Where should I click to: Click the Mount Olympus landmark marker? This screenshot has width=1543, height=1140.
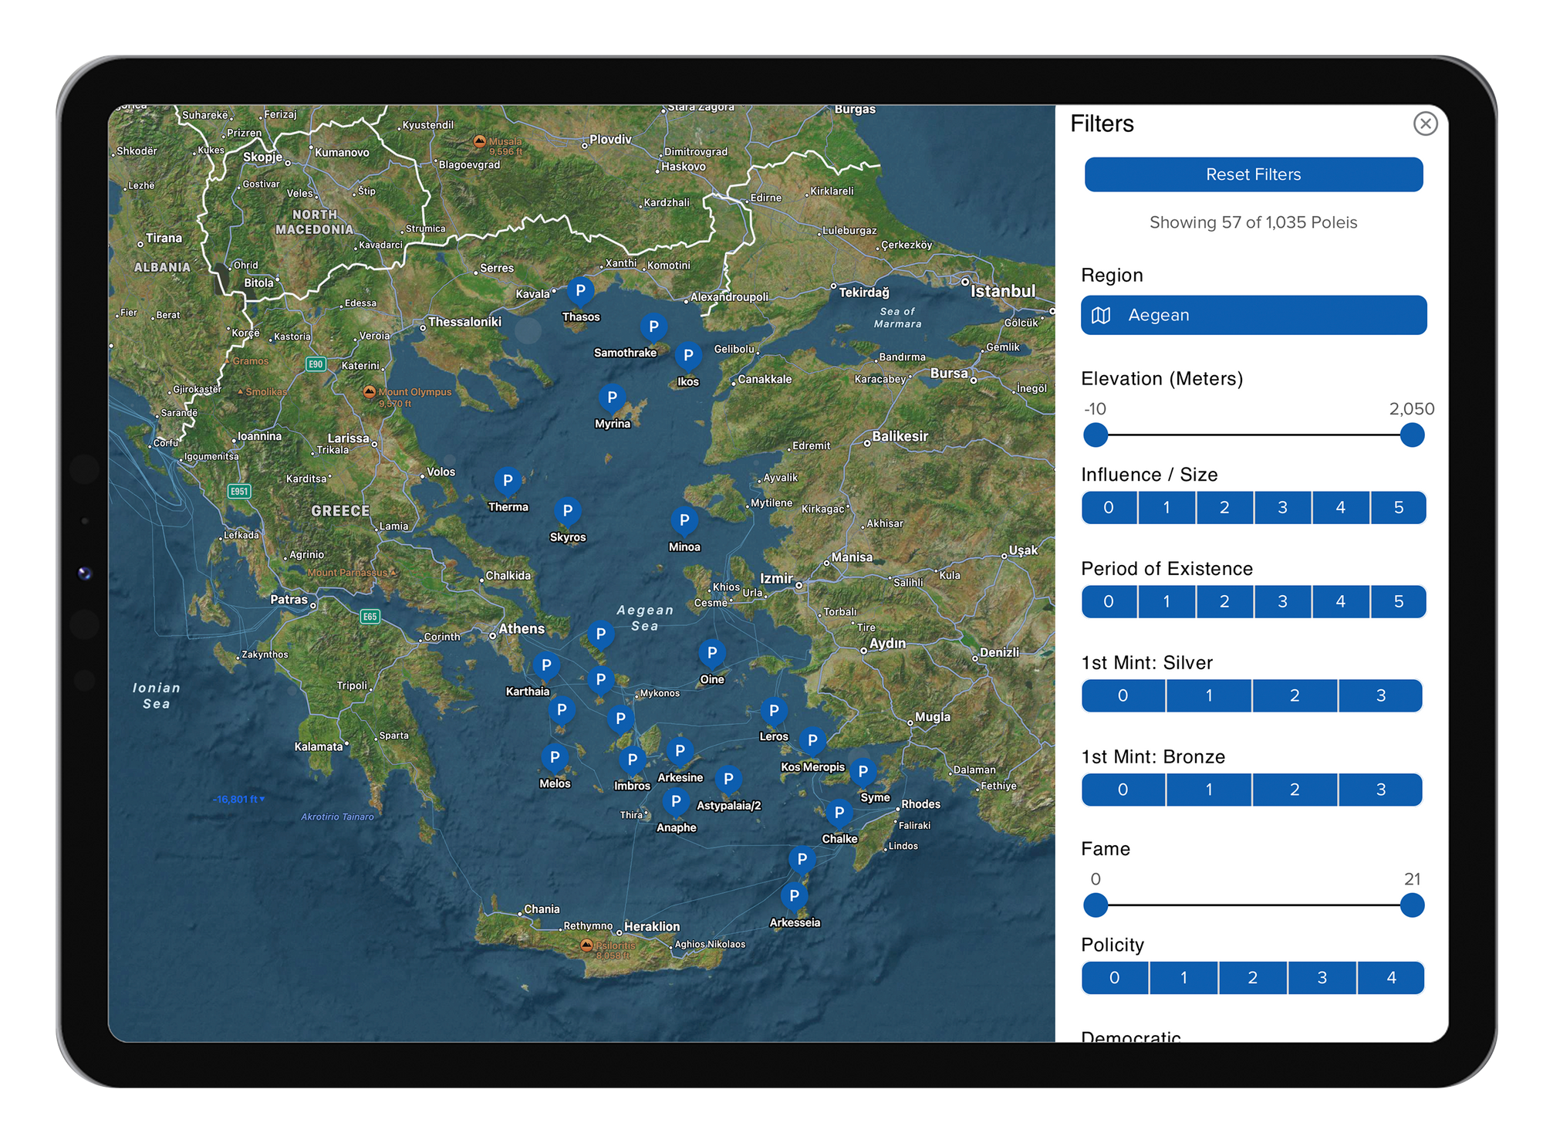pos(370,392)
